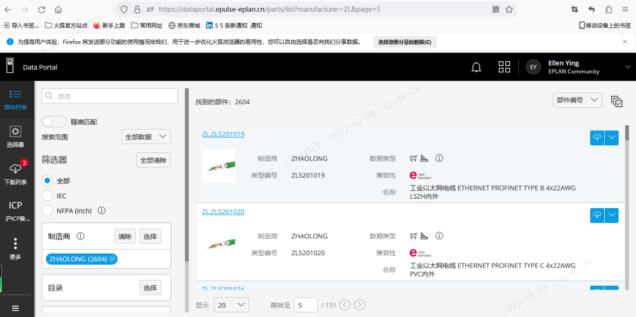Toggle the exact match switch
The width and height of the screenshot is (636, 317).
point(54,122)
